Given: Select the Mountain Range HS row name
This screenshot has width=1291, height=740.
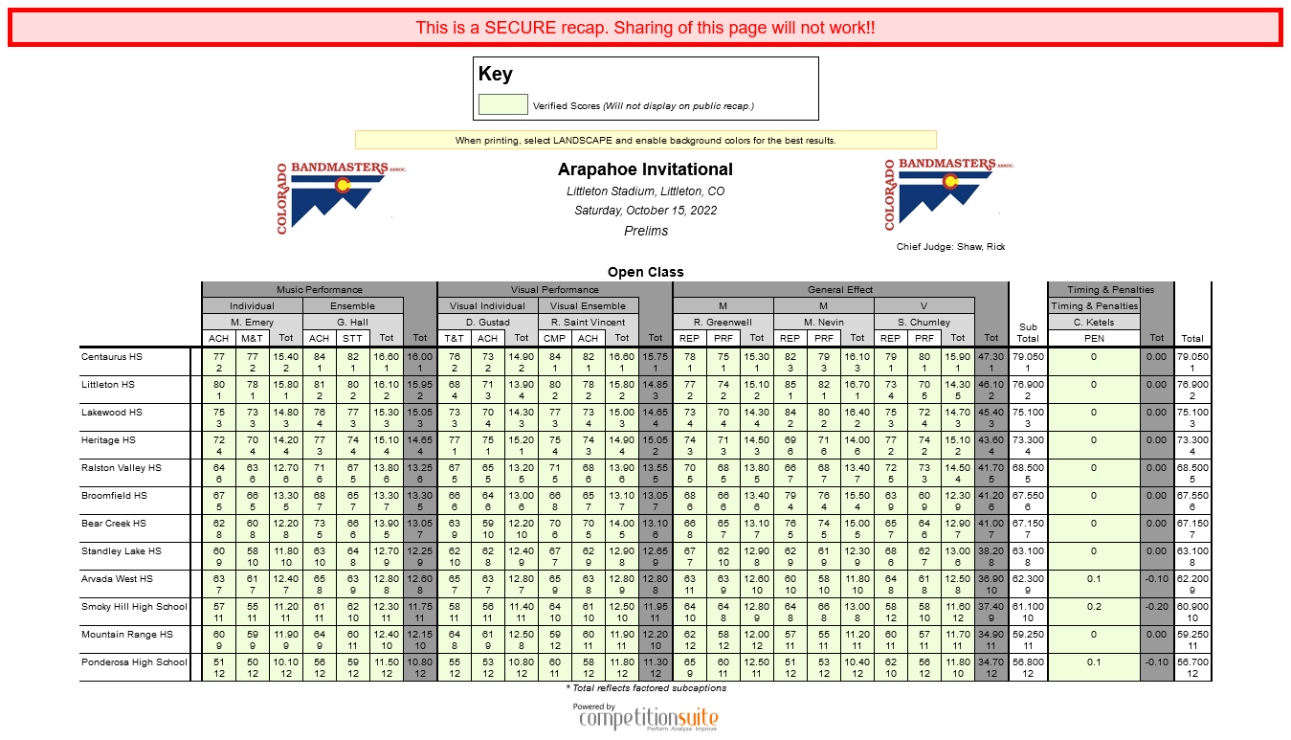Looking at the screenshot, I should pyautogui.click(x=127, y=635).
